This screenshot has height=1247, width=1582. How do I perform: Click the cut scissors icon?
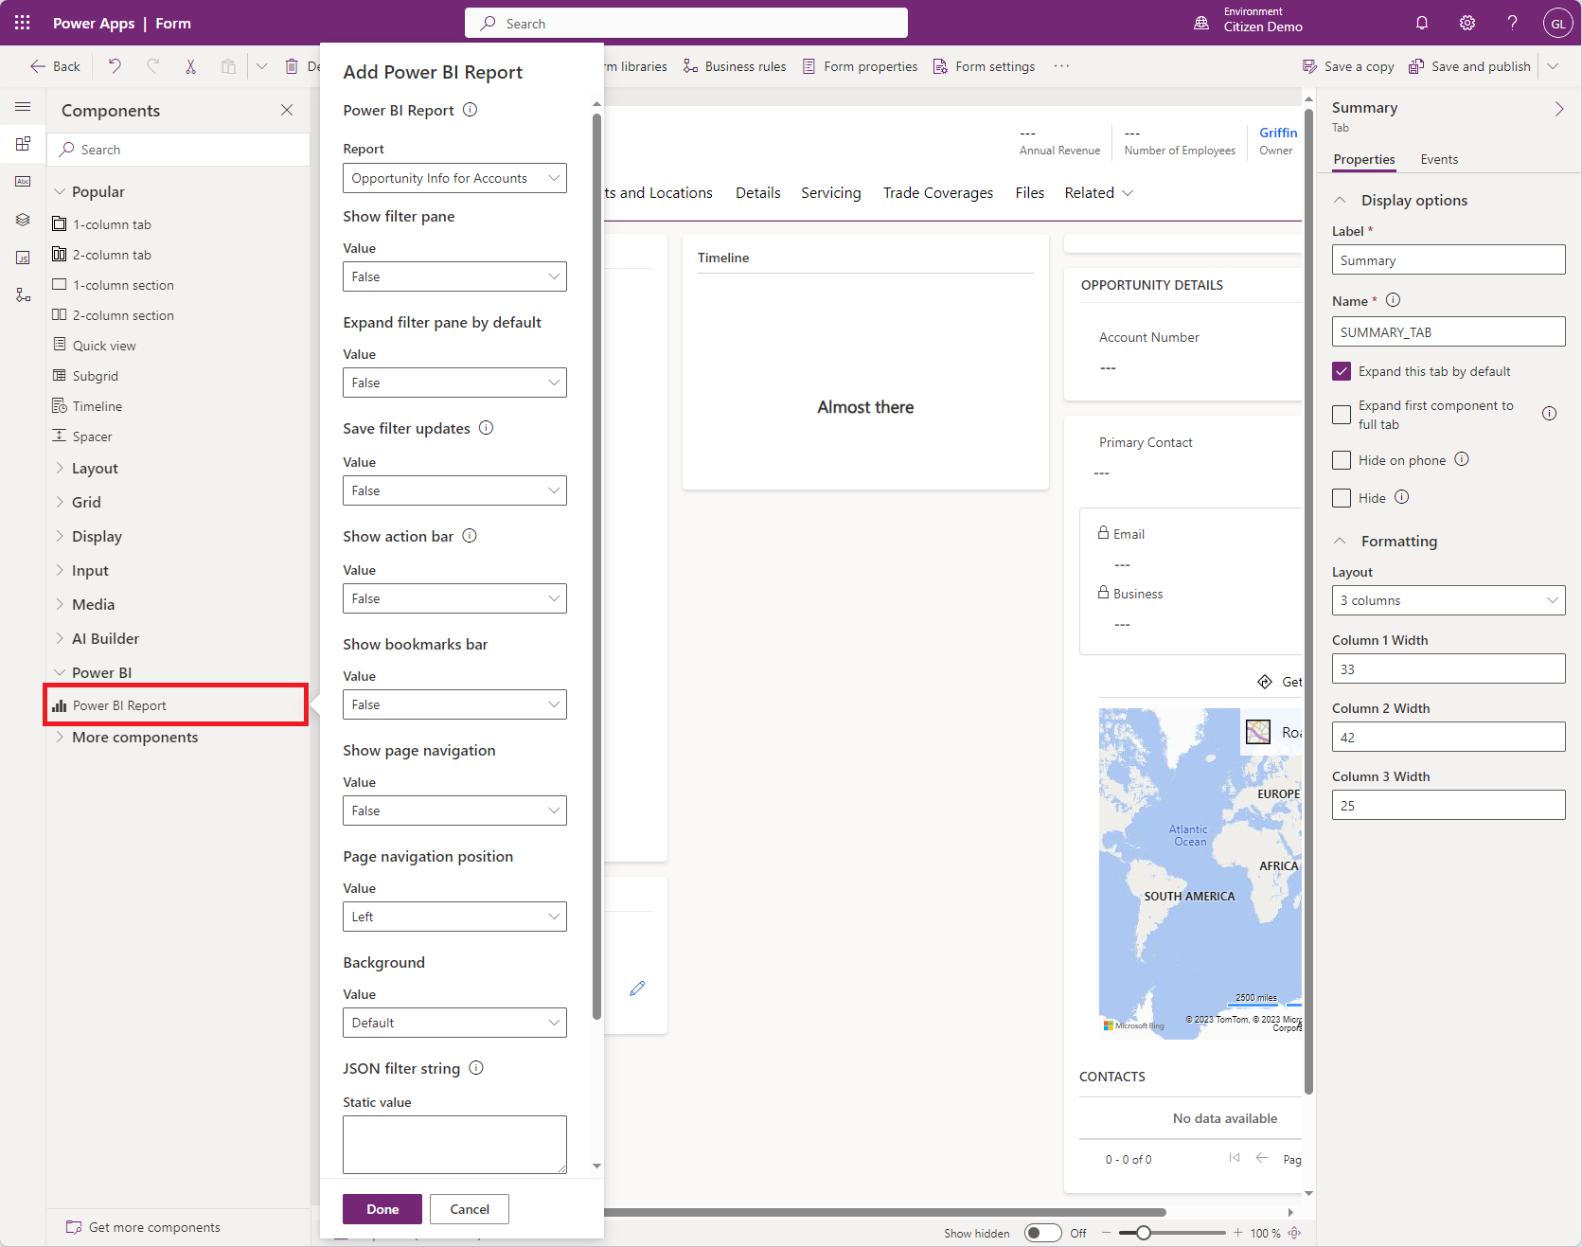point(190,66)
